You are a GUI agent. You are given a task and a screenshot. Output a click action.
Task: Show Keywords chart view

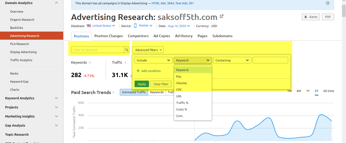pos(157,92)
